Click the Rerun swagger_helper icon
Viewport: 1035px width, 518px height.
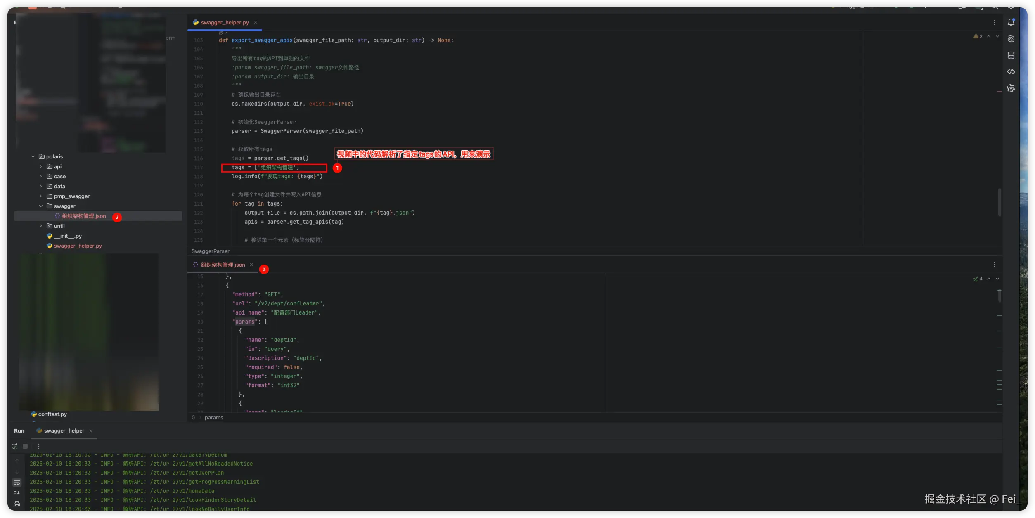click(x=14, y=446)
